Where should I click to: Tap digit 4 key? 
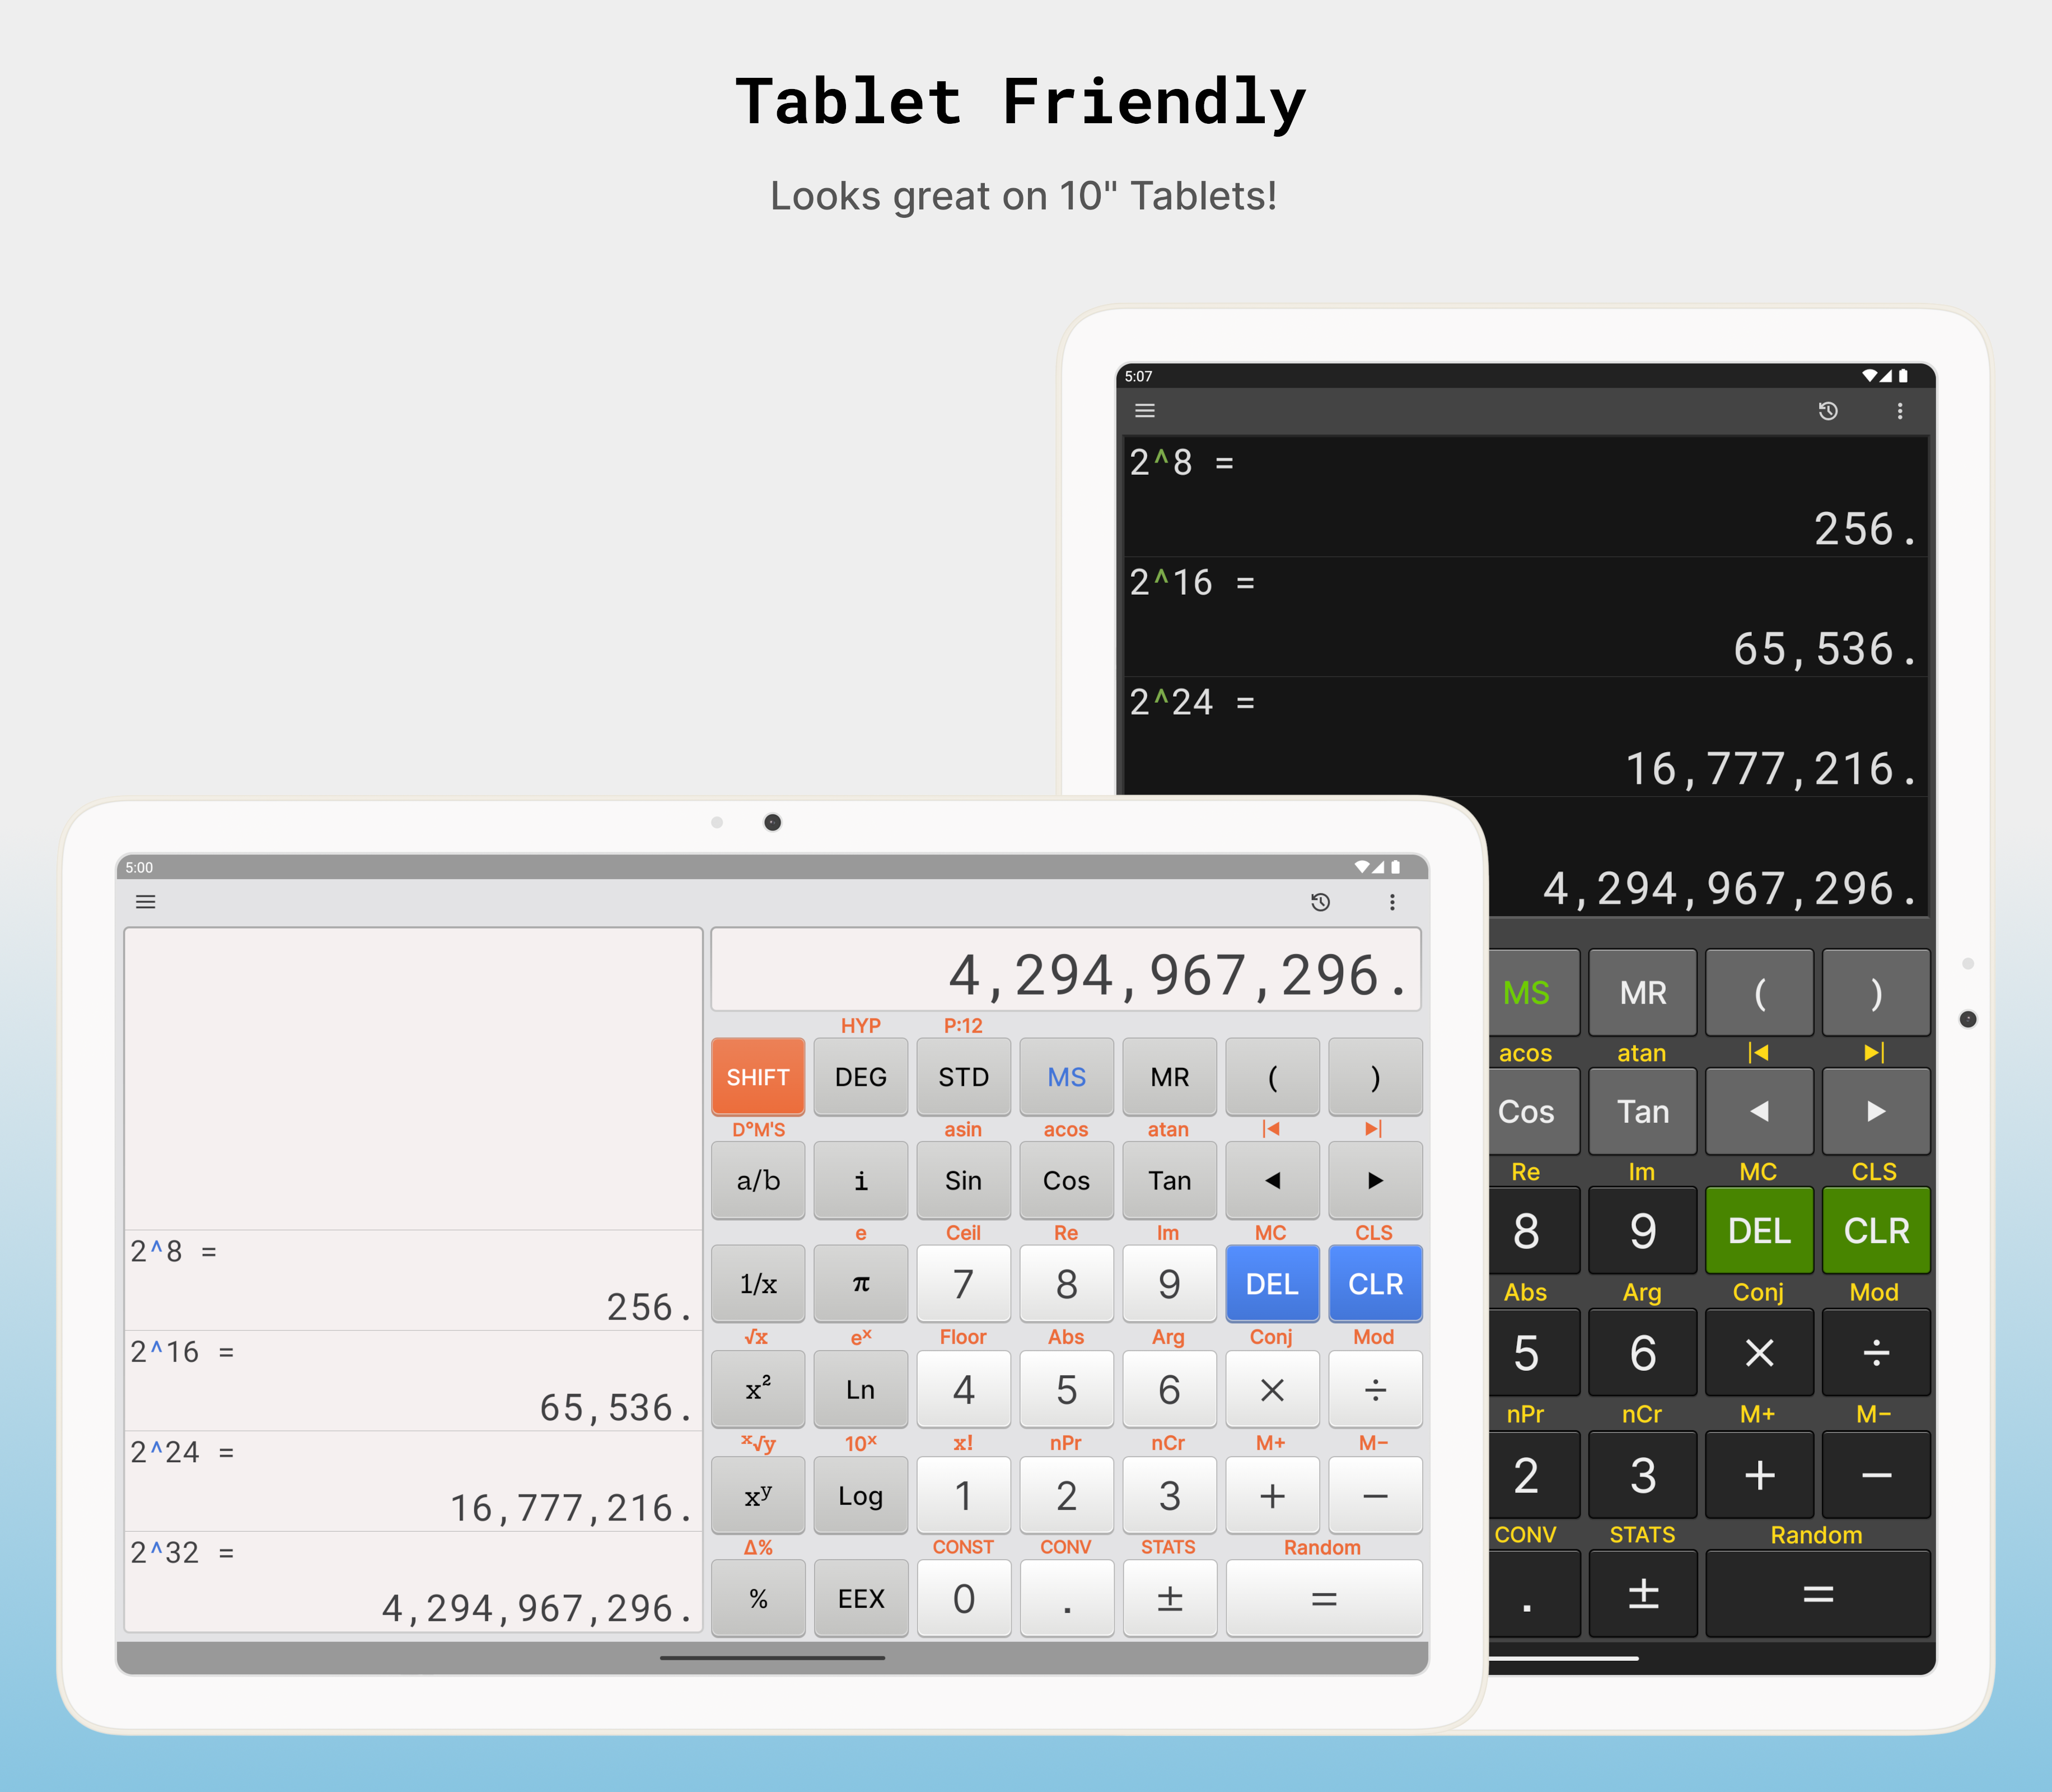click(x=964, y=1390)
